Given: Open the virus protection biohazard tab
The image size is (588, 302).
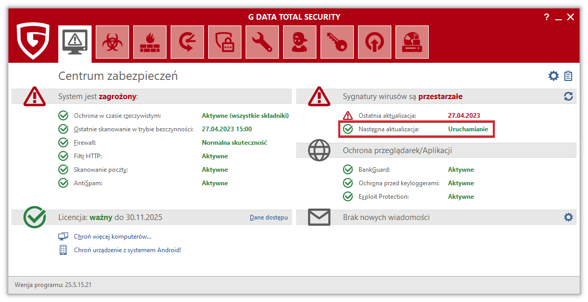Looking at the screenshot, I should click(x=112, y=42).
